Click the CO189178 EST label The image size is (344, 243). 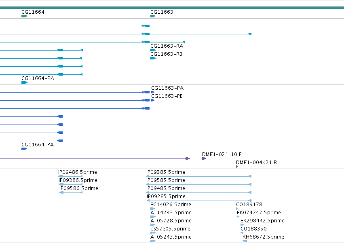pyautogui.click(x=249, y=205)
